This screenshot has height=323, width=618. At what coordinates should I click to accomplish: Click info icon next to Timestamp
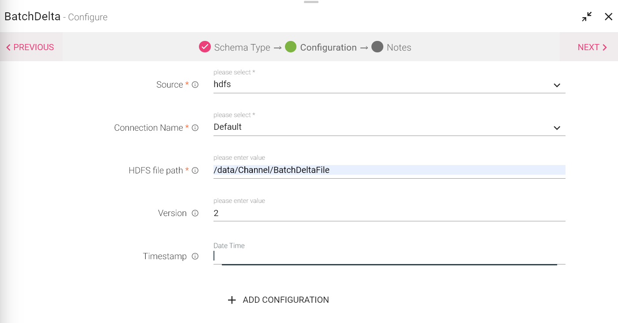(x=195, y=257)
